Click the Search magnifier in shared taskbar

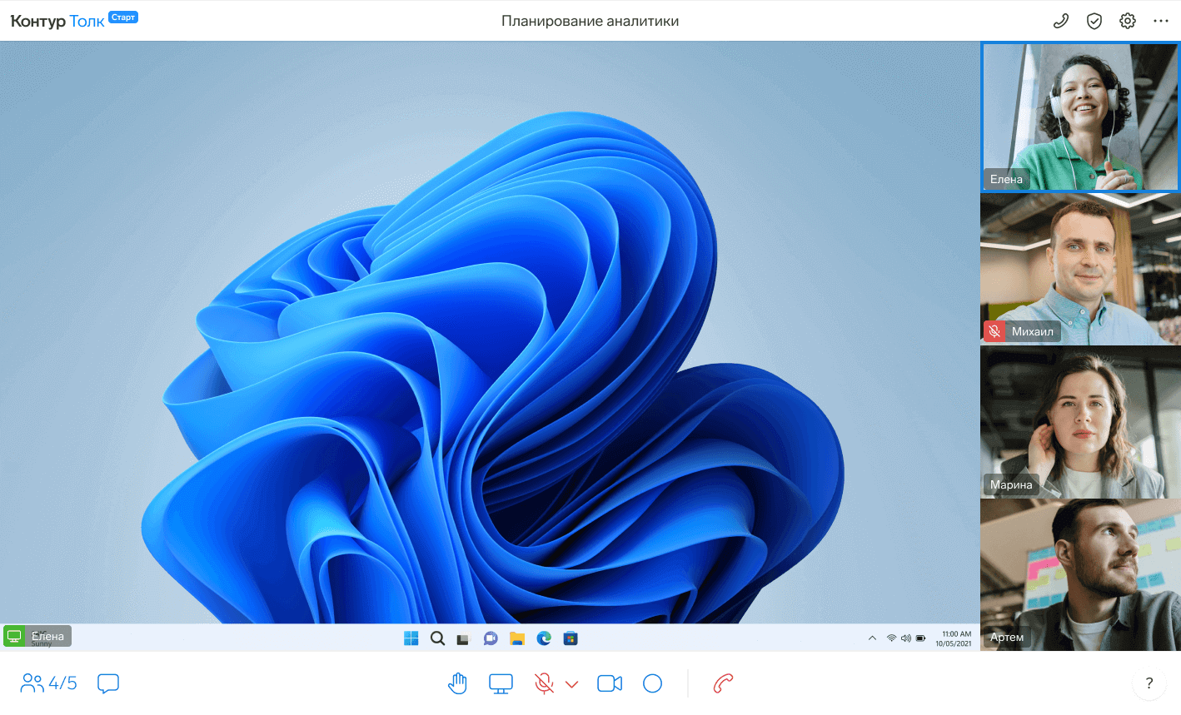click(437, 638)
